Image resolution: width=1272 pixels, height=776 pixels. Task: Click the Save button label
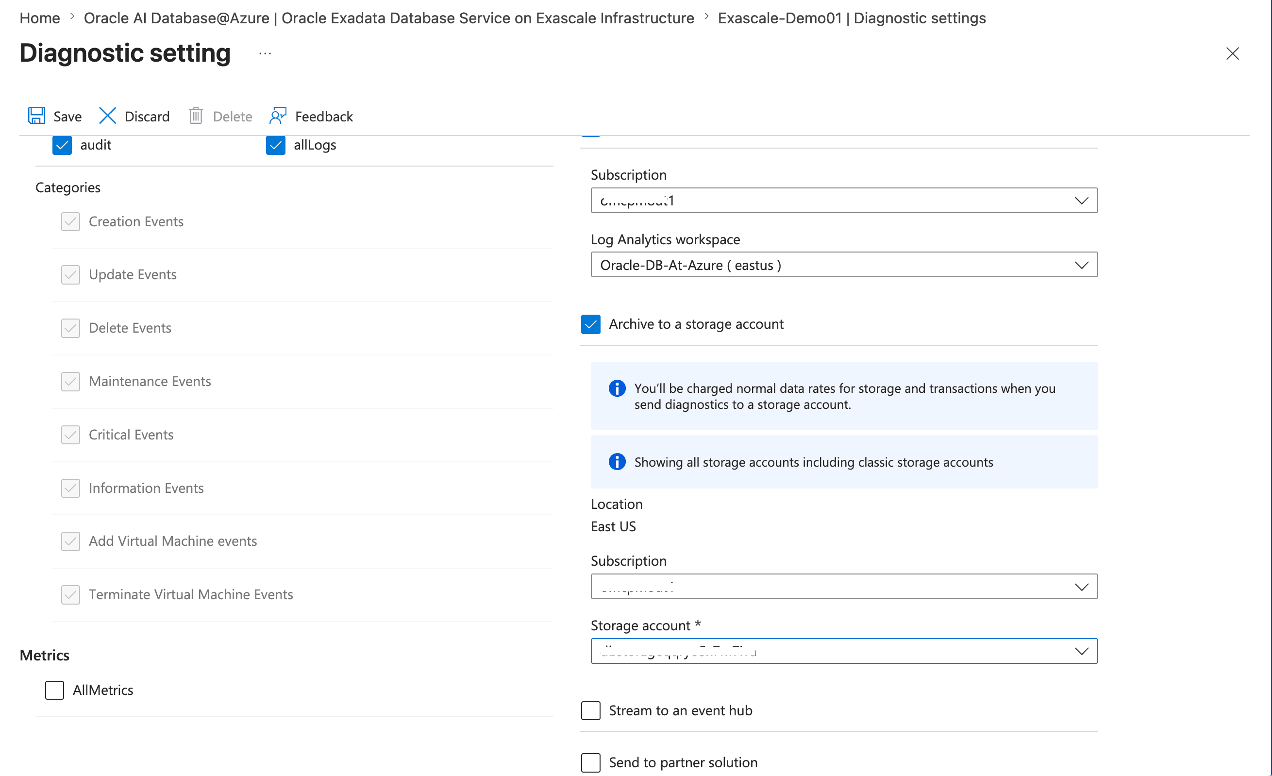tap(67, 117)
